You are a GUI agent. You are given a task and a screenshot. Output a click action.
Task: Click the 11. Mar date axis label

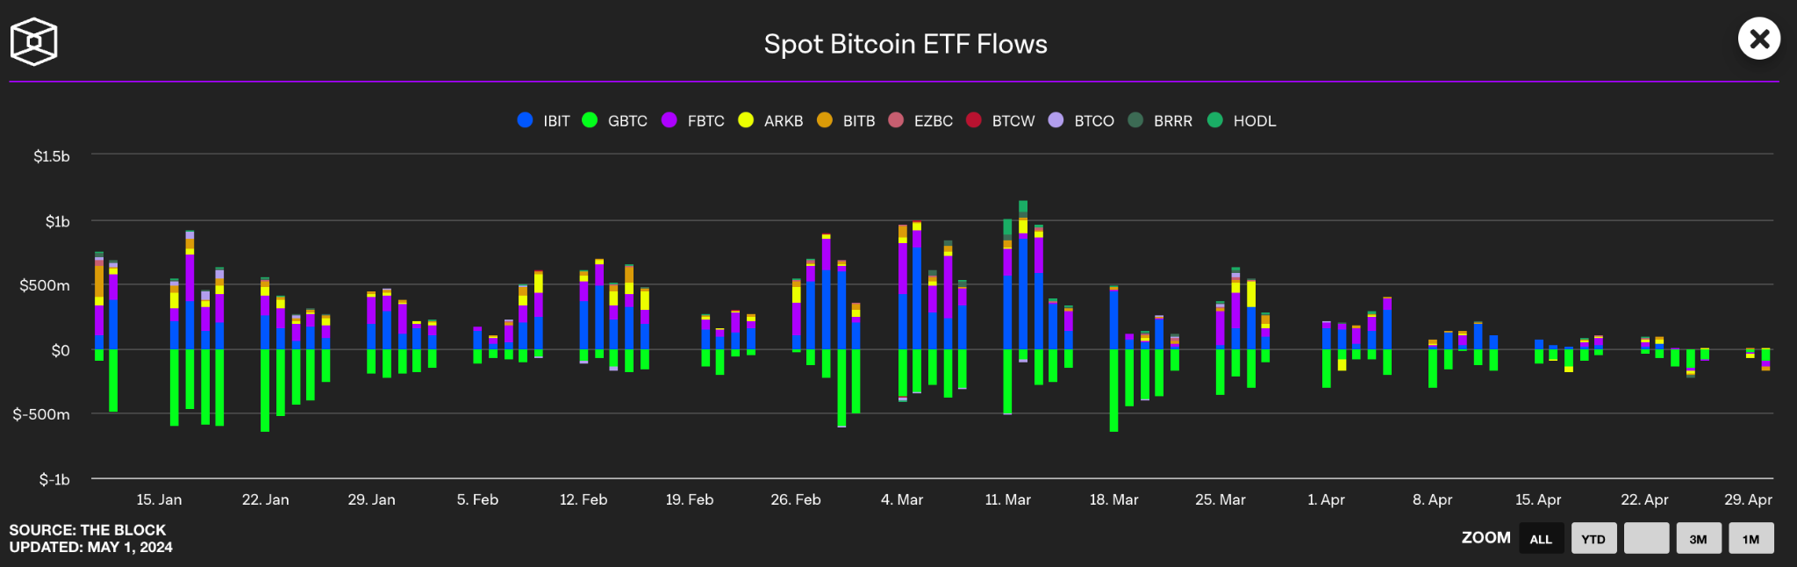[1007, 499]
